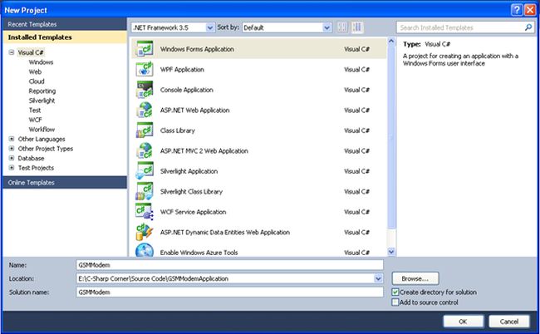The height and width of the screenshot is (334, 540).
Task: Select "WCF Service Application" template name
Action: pyautogui.click(x=194, y=212)
